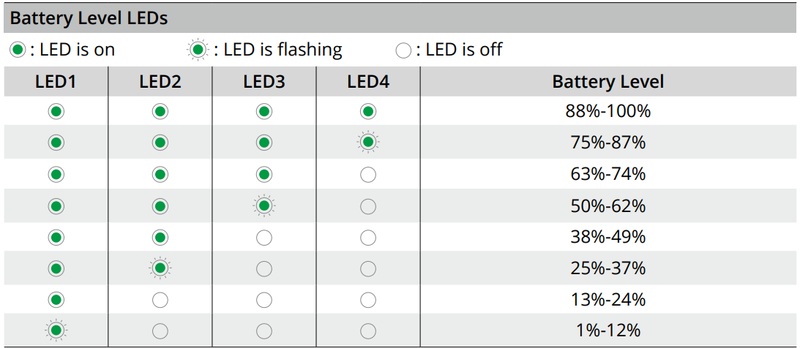
Task: Click the 'LED is flashing' legend icon
Action: point(198,50)
